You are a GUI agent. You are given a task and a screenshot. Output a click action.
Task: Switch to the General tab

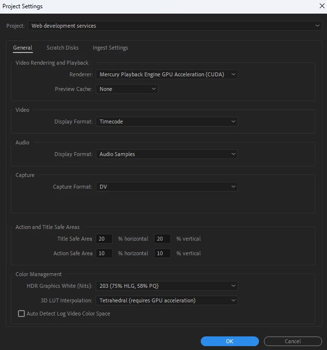click(x=22, y=48)
